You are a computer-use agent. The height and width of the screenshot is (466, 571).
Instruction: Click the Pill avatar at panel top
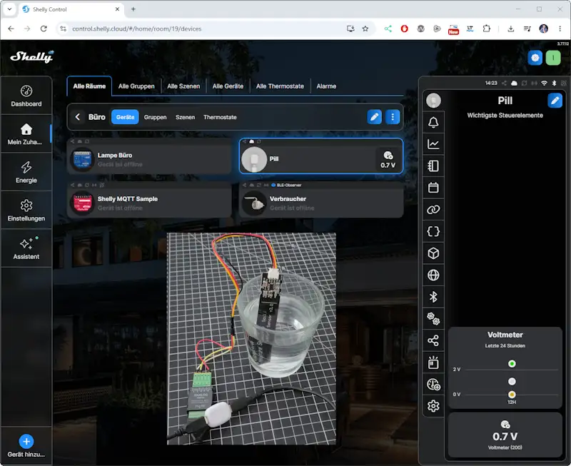click(x=433, y=101)
